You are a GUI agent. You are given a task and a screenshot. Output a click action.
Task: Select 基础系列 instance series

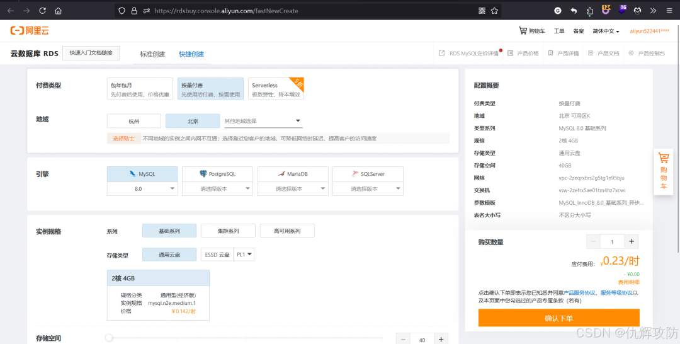click(169, 231)
